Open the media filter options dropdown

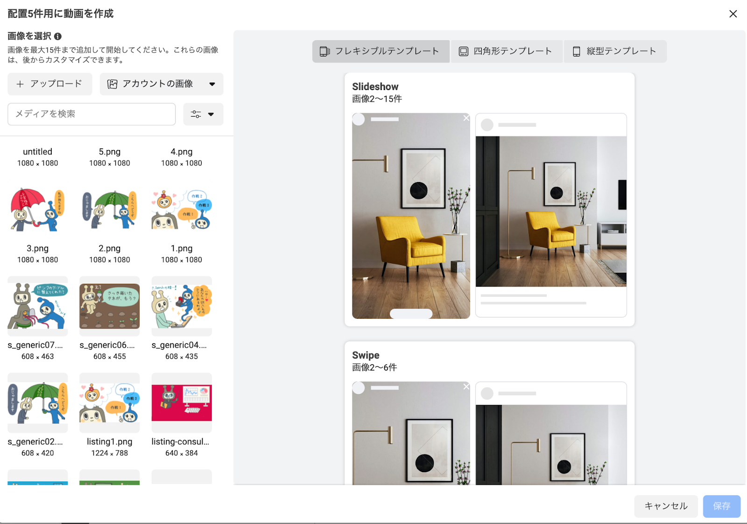coord(203,114)
